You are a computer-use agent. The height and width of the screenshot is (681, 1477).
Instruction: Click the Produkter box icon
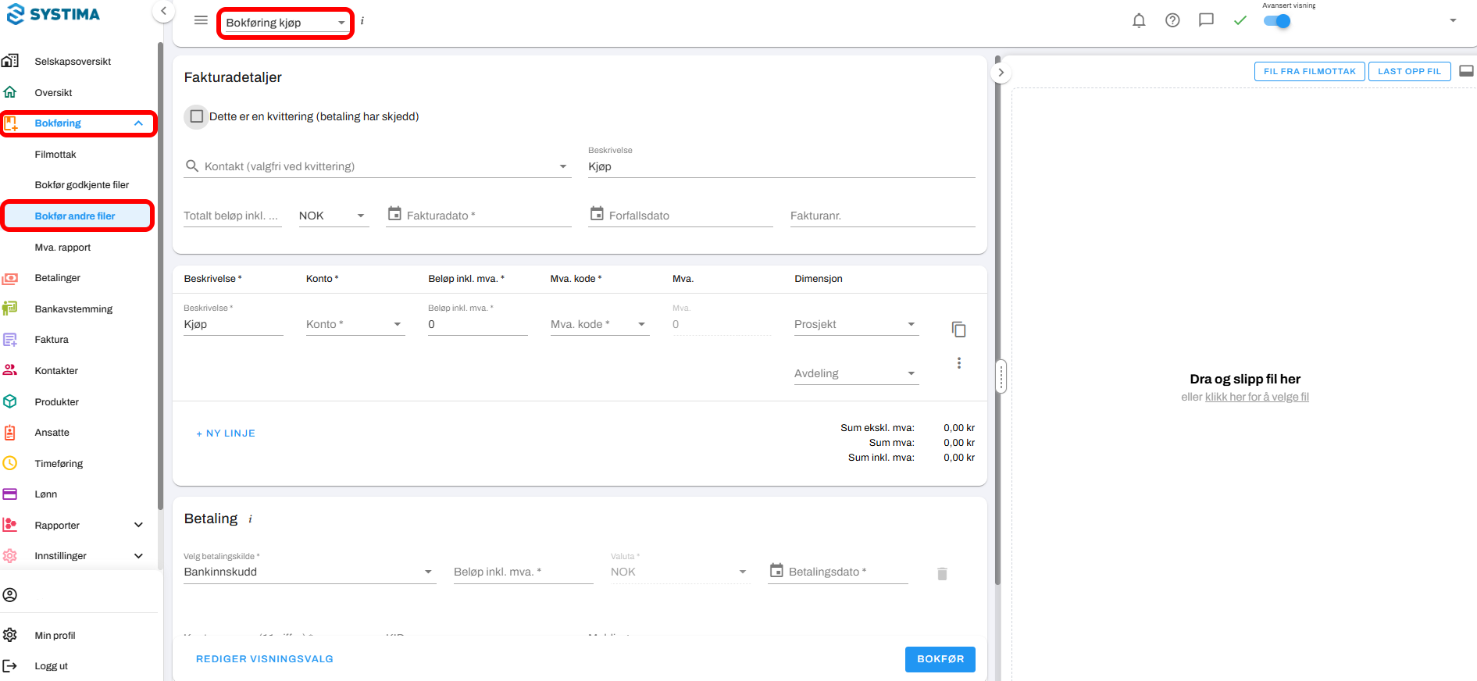tap(10, 401)
